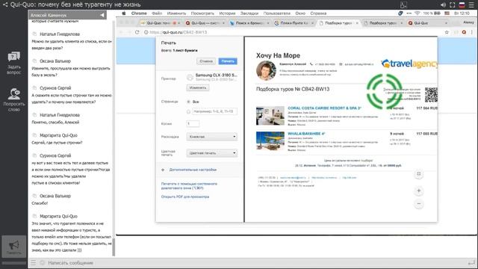Click the agent's round profile photo

pos(266,70)
